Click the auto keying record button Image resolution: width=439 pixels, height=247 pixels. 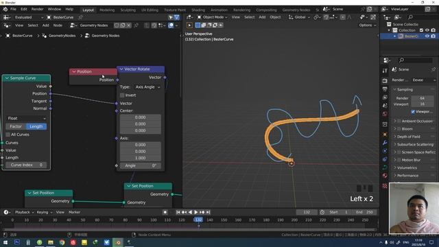pos(165,212)
